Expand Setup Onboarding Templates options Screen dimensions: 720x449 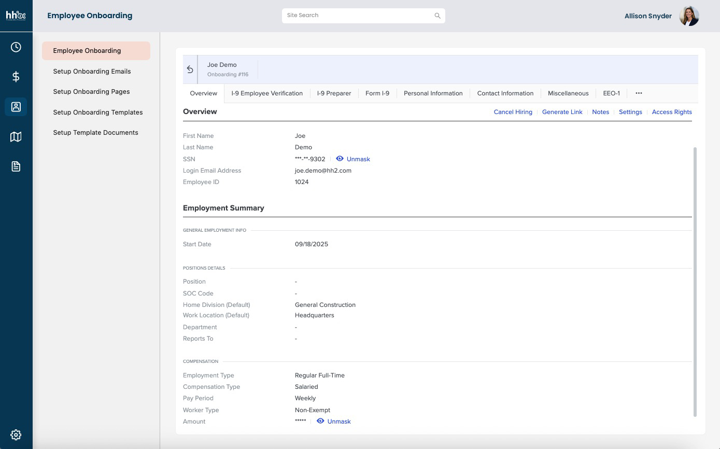pyautogui.click(x=97, y=112)
